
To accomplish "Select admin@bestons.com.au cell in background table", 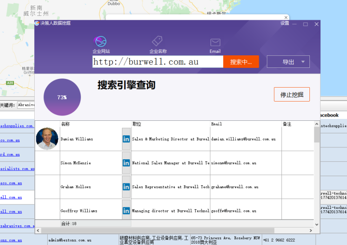I will (x=83, y=240).
